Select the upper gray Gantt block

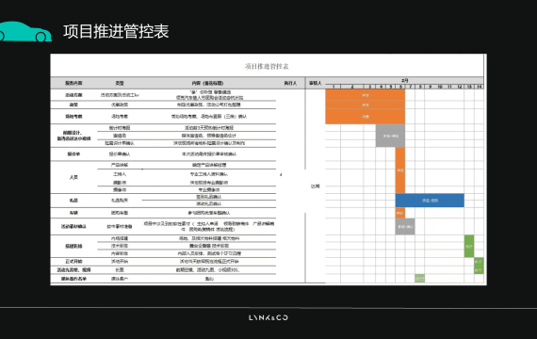(x=390, y=136)
